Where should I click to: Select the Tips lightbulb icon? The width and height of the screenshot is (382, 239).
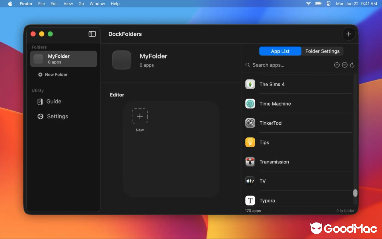click(250, 143)
